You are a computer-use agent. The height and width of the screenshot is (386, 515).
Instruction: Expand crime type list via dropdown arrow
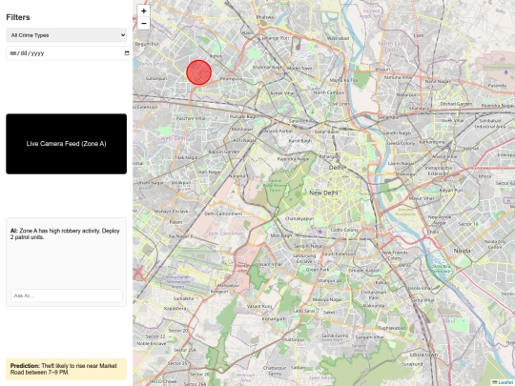tap(123, 35)
